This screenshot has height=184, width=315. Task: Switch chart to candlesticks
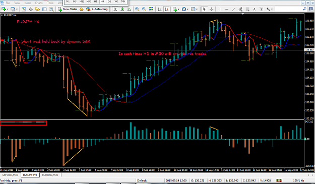[122, 9]
